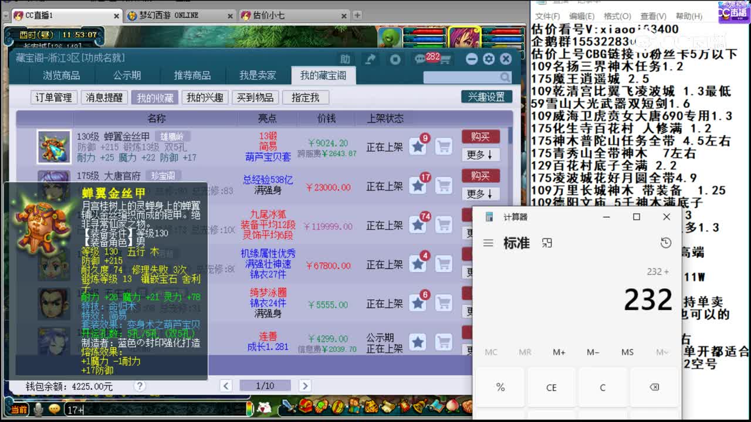Switch to 估价小七 tab
751x422 pixels.
[296, 16]
